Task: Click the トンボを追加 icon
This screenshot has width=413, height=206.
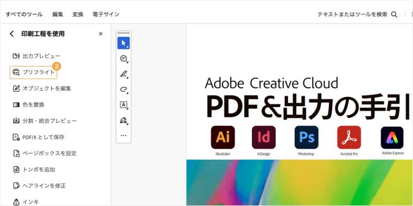Action: [17, 170]
